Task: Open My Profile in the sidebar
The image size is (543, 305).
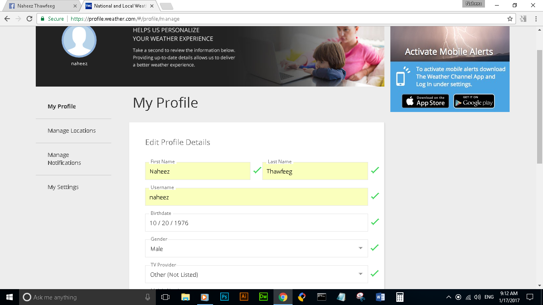Action: click(62, 106)
